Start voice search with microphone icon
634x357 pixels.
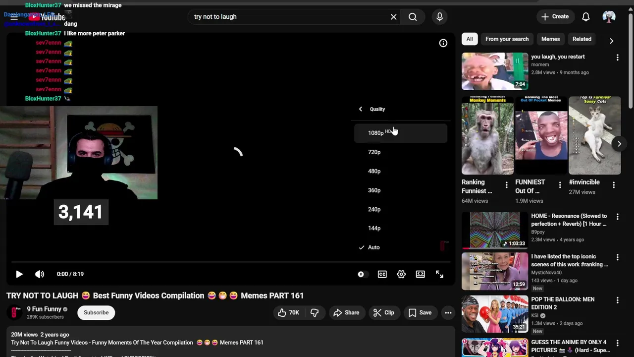click(x=439, y=17)
